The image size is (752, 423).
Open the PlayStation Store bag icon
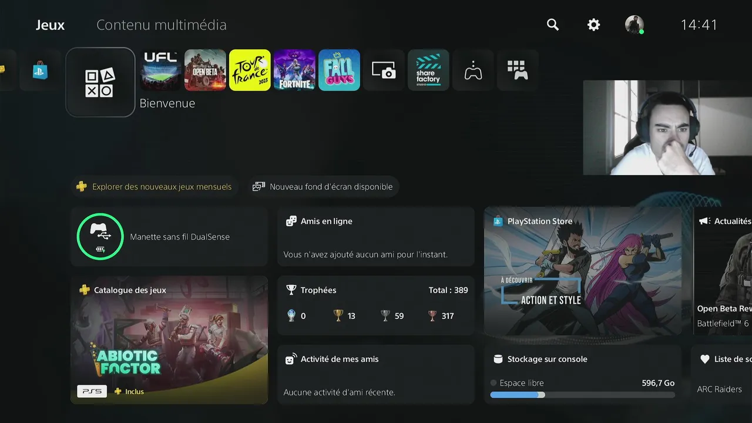click(40, 70)
